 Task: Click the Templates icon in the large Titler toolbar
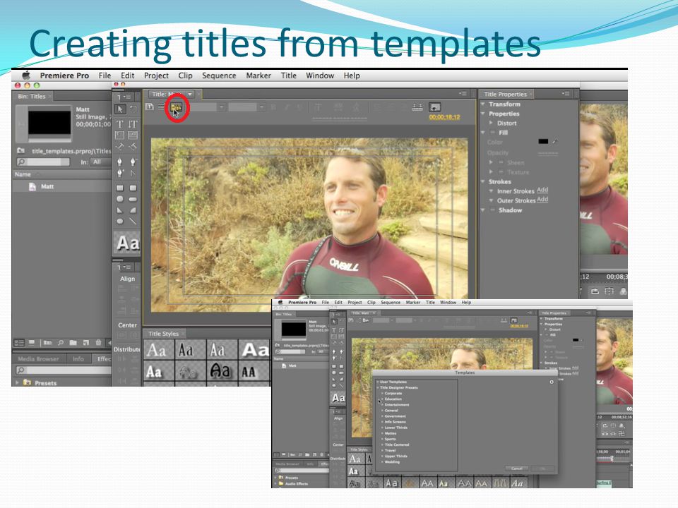point(177,107)
